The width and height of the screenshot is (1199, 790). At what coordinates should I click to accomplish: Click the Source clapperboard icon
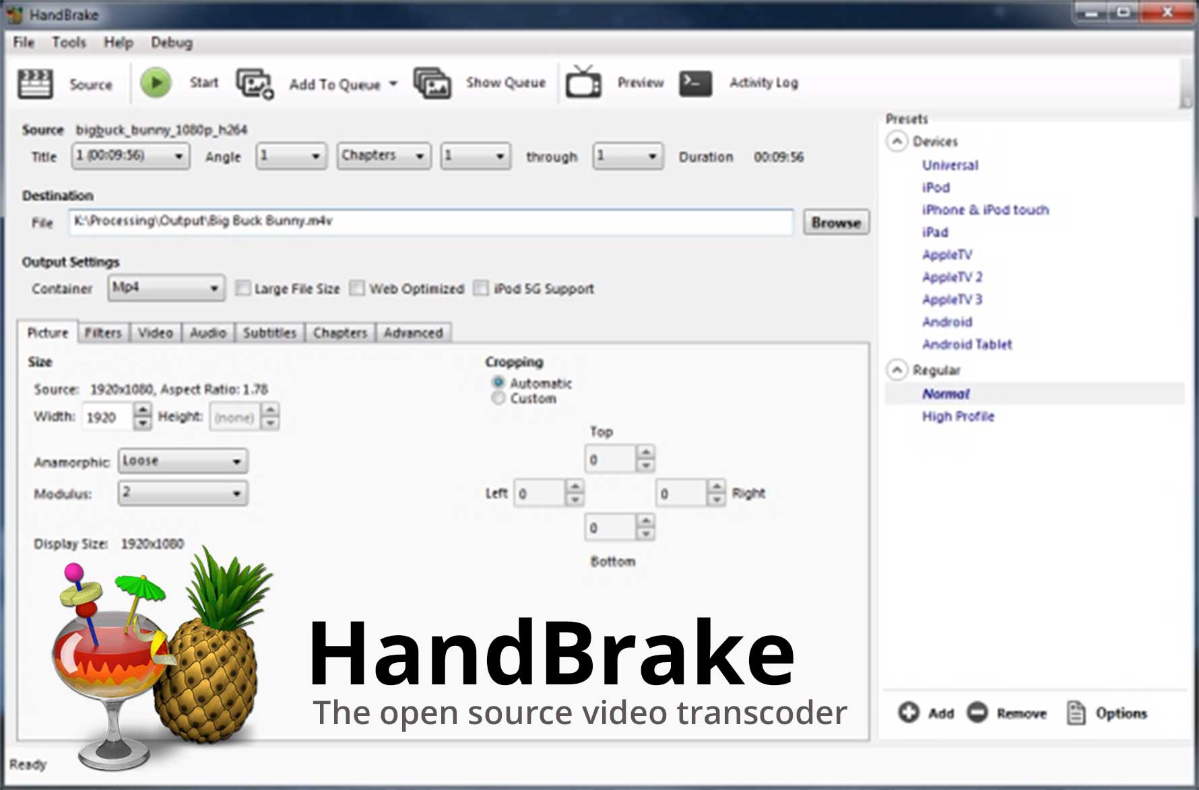(x=35, y=83)
